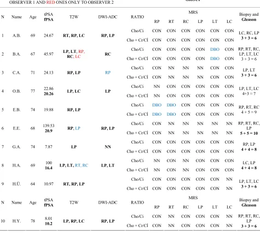This screenshot has width=260, height=233.
Task: Select fPSA value 20.26 for O.B.
Action: pos(49,94)
